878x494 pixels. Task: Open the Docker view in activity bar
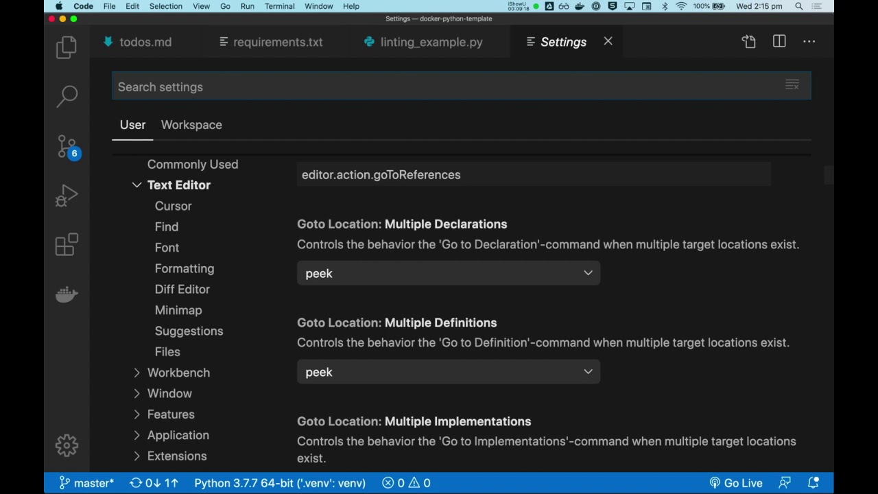[67, 294]
